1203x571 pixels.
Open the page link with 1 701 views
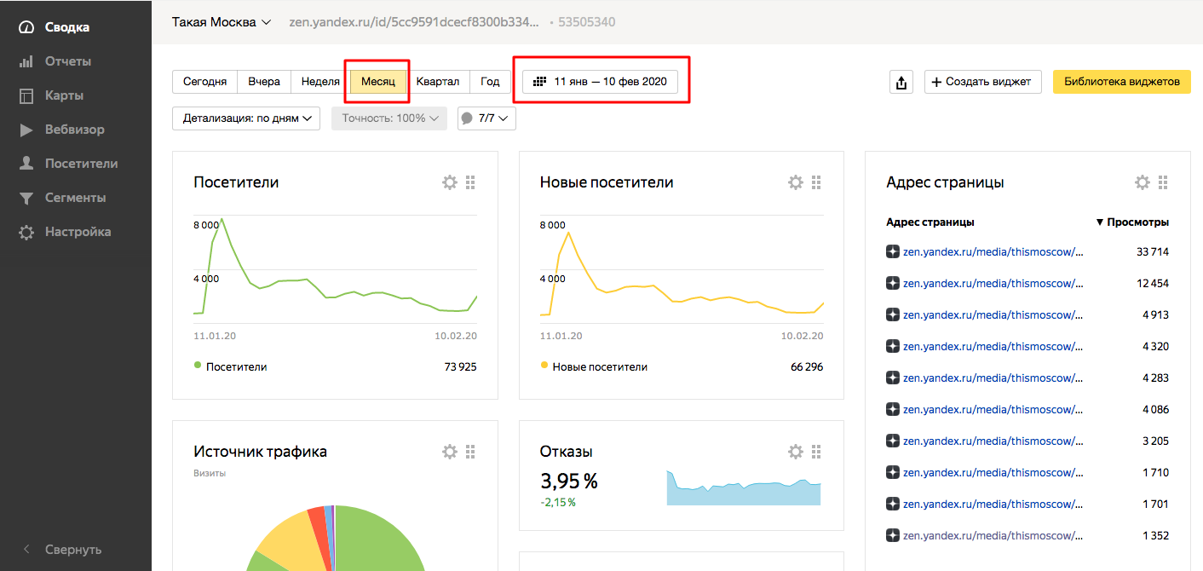[993, 504]
